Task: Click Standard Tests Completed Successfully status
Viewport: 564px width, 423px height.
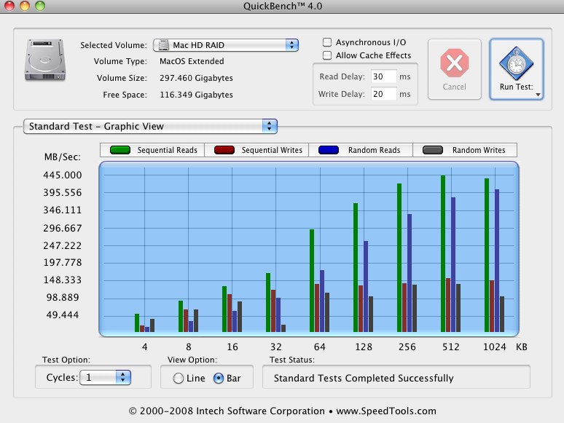Action: click(364, 378)
